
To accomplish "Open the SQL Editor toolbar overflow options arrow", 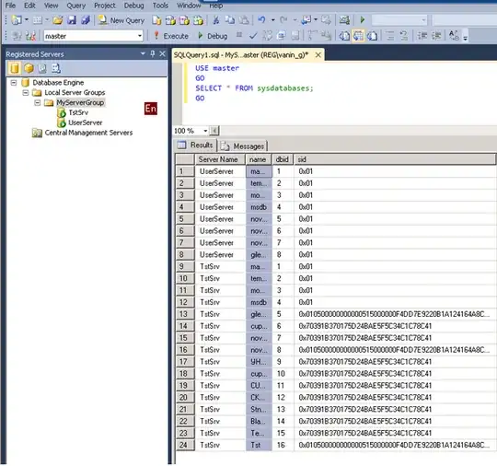I will point(465,39).
